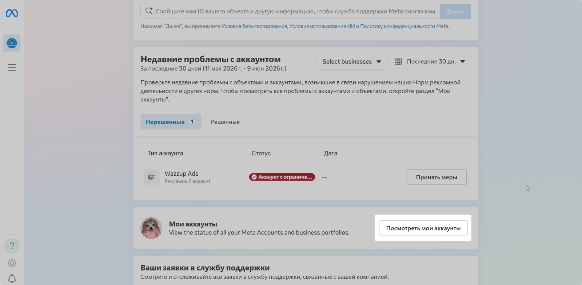Click the calendar icon beside Последние 30 дн.
Viewport: 582px width, 285px height.
[398, 62]
